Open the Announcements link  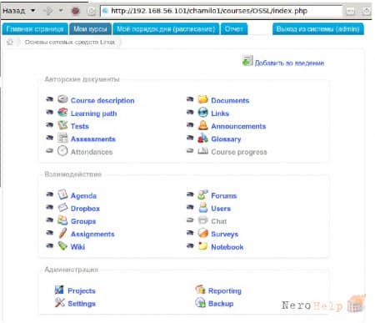tap(238, 126)
